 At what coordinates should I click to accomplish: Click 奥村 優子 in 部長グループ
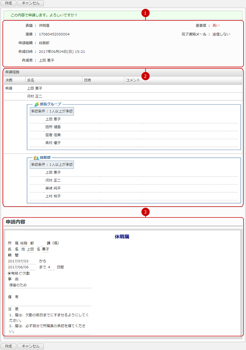click(53, 143)
